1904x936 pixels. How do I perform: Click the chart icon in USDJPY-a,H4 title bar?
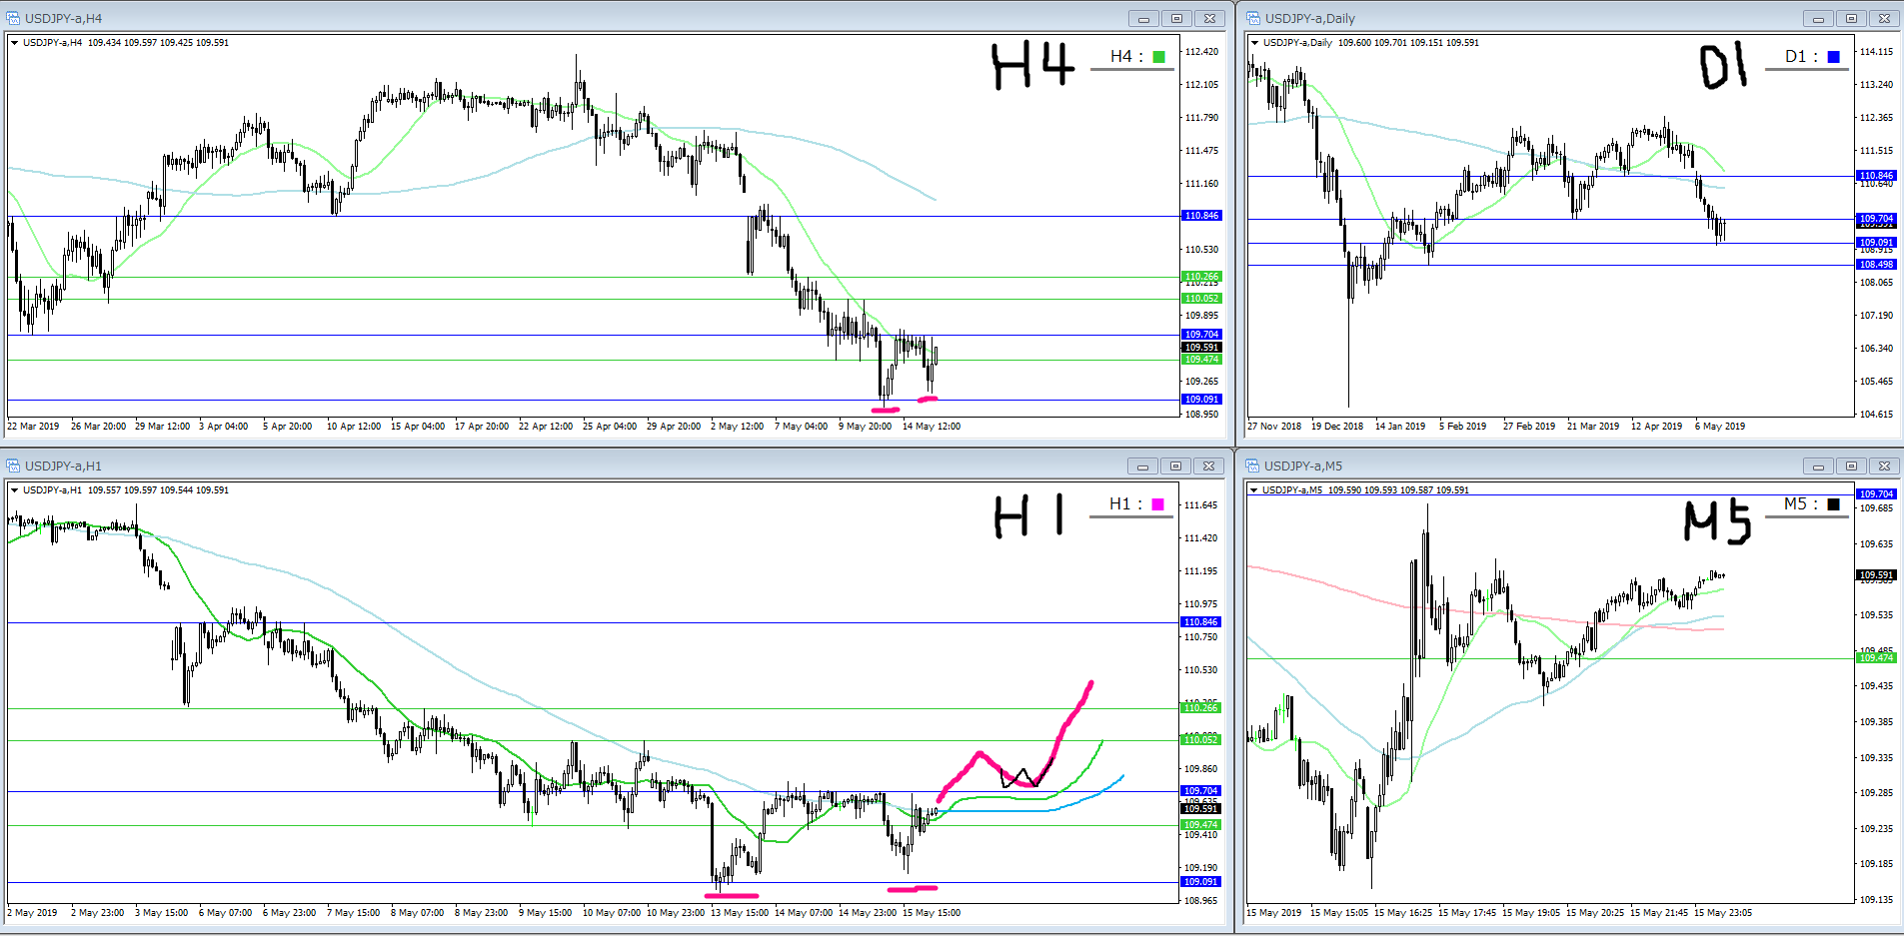pyautogui.click(x=13, y=18)
